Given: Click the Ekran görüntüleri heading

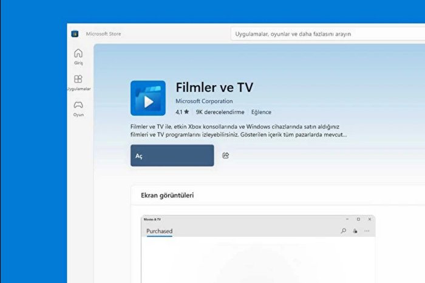Looking at the screenshot, I should pos(167,195).
